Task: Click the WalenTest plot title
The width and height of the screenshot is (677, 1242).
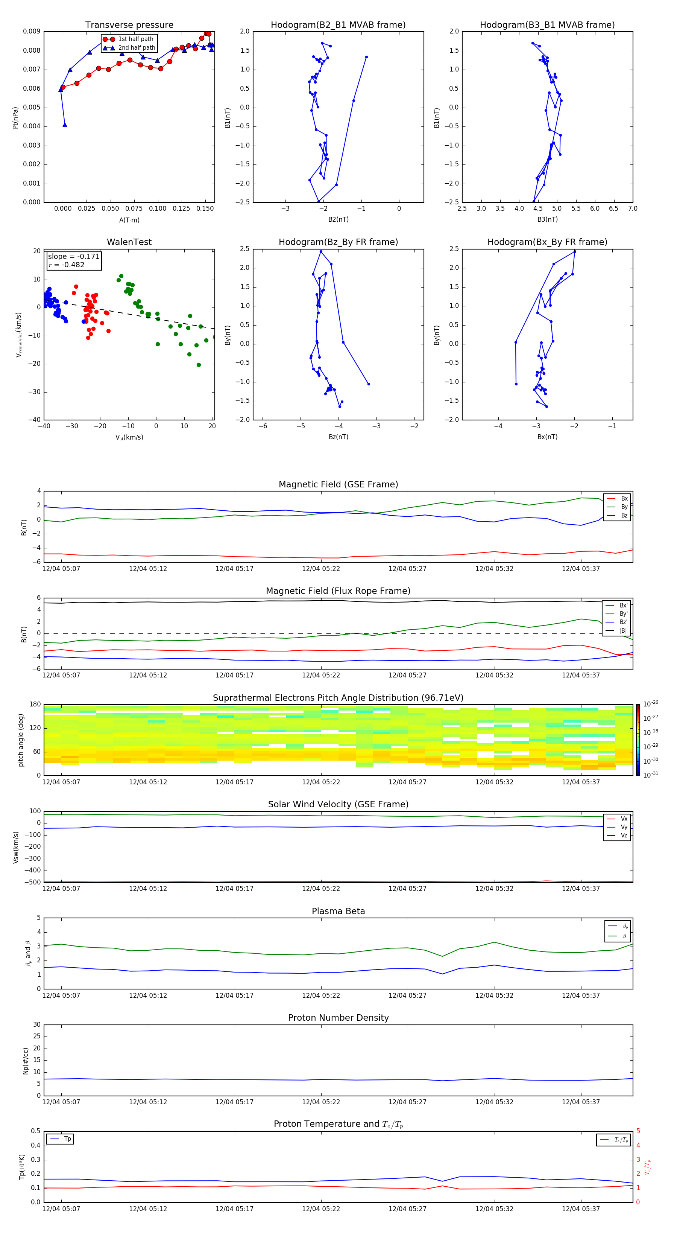Action: pyautogui.click(x=129, y=242)
